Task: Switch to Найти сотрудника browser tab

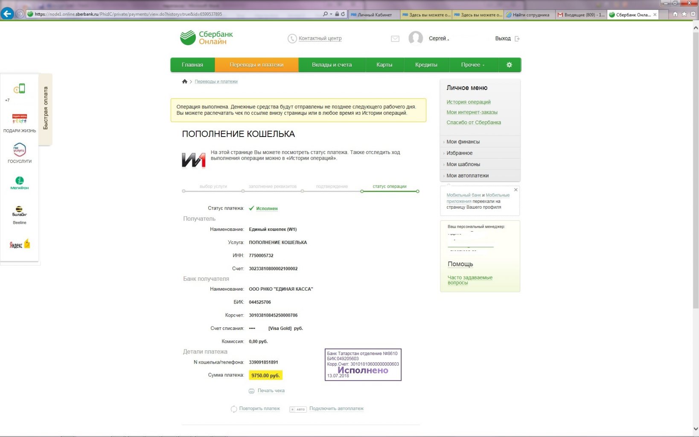Action: click(x=530, y=15)
